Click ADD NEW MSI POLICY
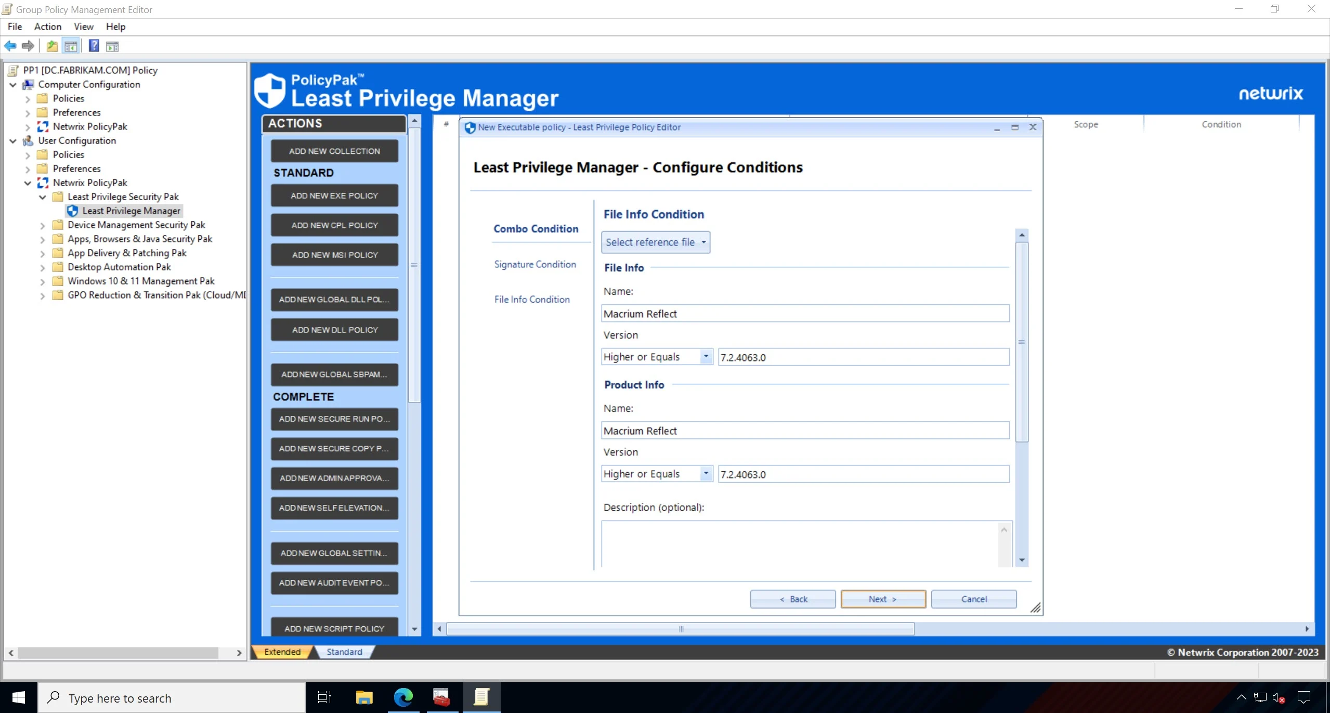 (x=334, y=255)
